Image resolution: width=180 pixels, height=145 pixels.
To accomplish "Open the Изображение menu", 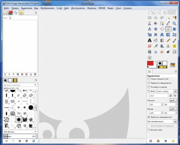I will (x=47, y=8).
